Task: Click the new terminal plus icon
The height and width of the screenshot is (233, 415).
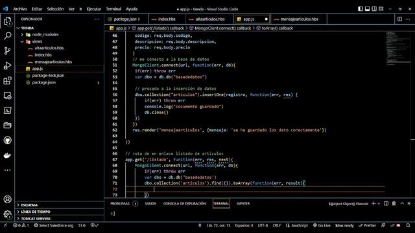Action: [373, 203]
